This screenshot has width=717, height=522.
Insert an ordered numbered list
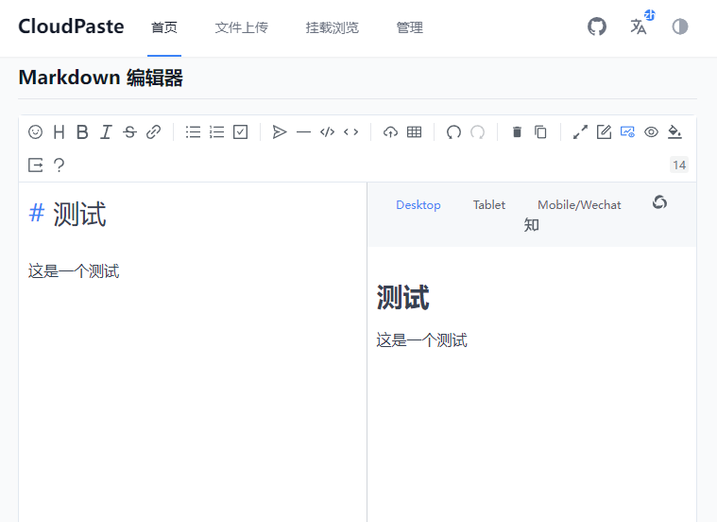coord(216,132)
